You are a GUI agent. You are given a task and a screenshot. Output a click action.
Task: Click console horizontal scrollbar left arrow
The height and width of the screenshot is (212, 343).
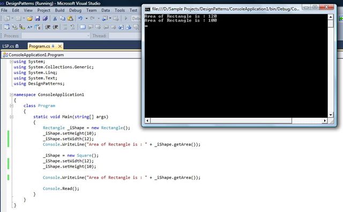pos(147,120)
